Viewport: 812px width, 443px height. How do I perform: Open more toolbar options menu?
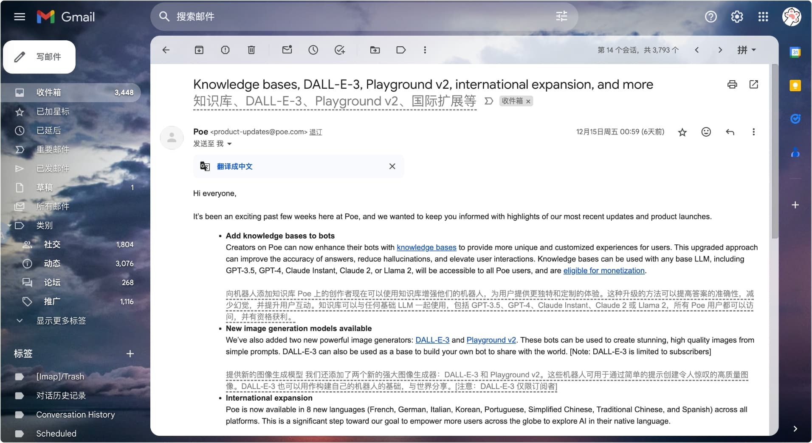425,50
